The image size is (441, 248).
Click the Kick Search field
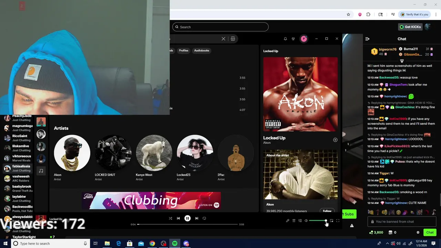tap(220, 27)
